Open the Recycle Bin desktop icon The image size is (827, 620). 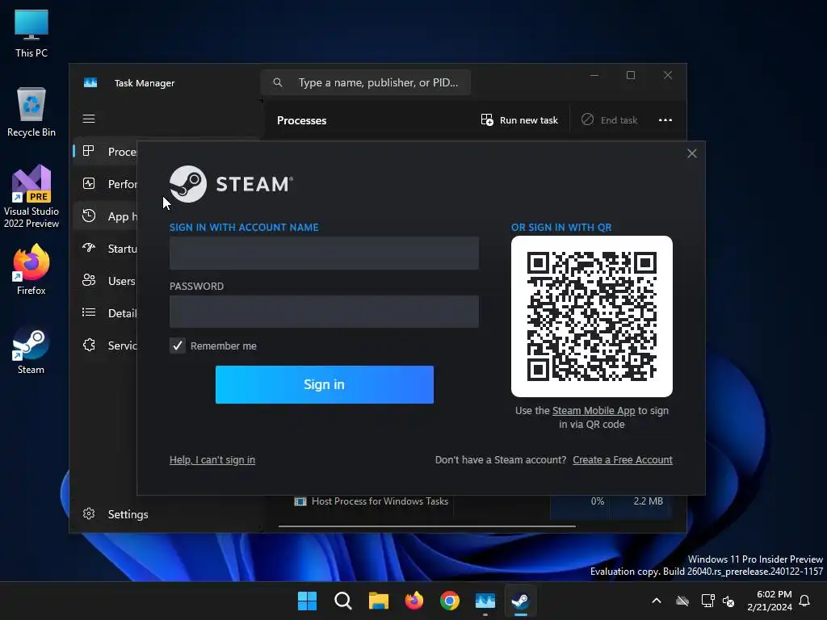31,112
